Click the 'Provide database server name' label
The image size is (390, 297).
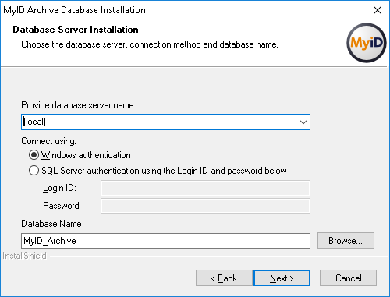point(77,105)
